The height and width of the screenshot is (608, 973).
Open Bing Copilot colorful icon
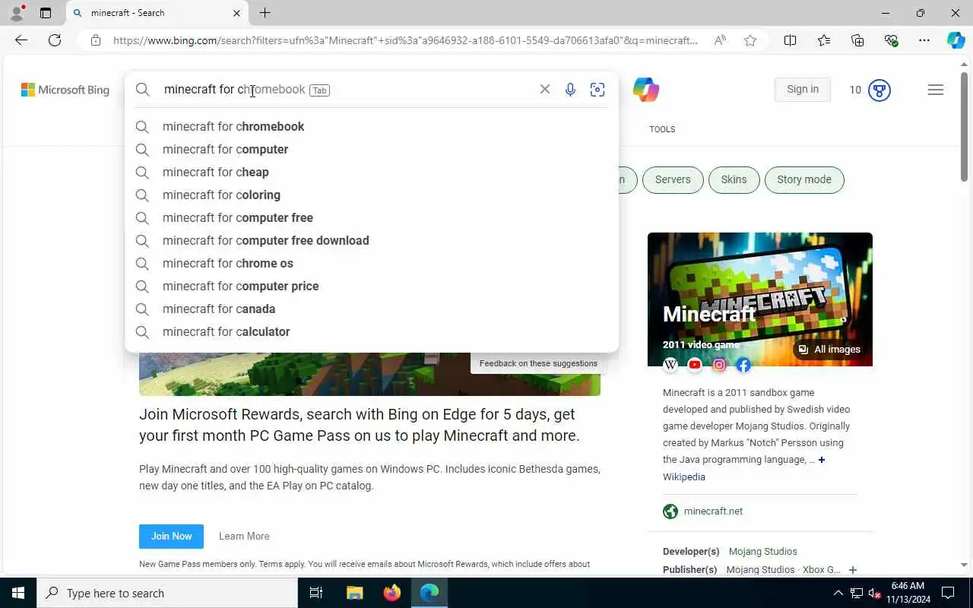tap(645, 90)
